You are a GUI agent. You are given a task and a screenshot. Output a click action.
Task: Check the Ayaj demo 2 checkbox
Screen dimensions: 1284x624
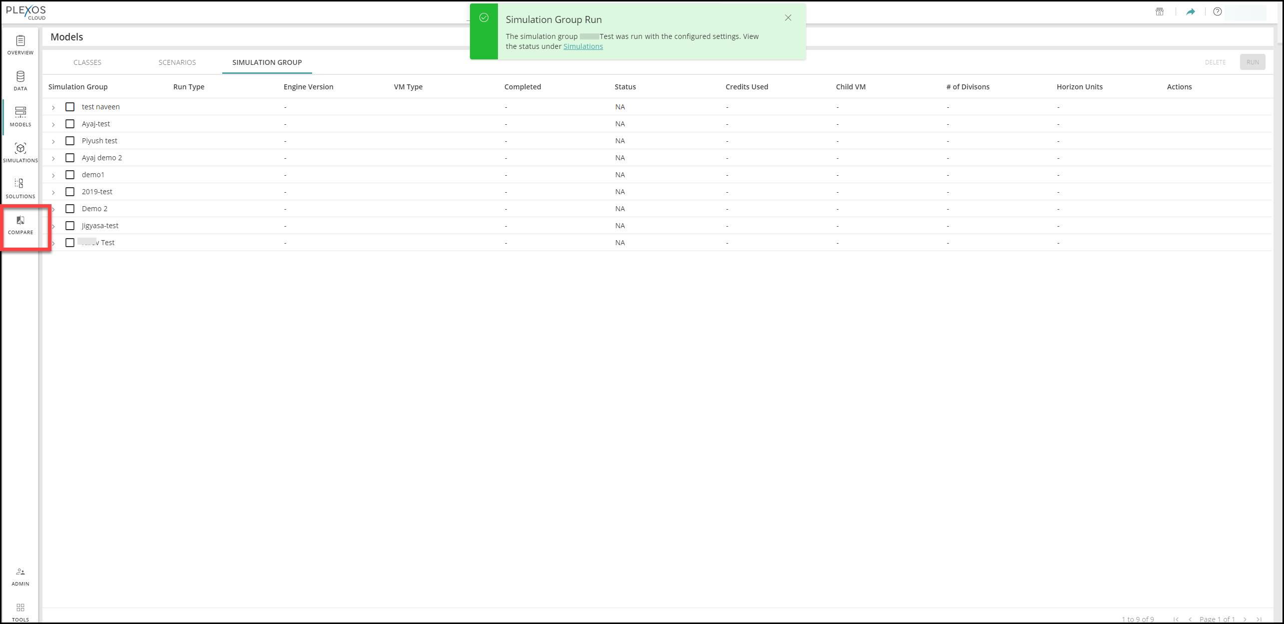pyautogui.click(x=70, y=158)
